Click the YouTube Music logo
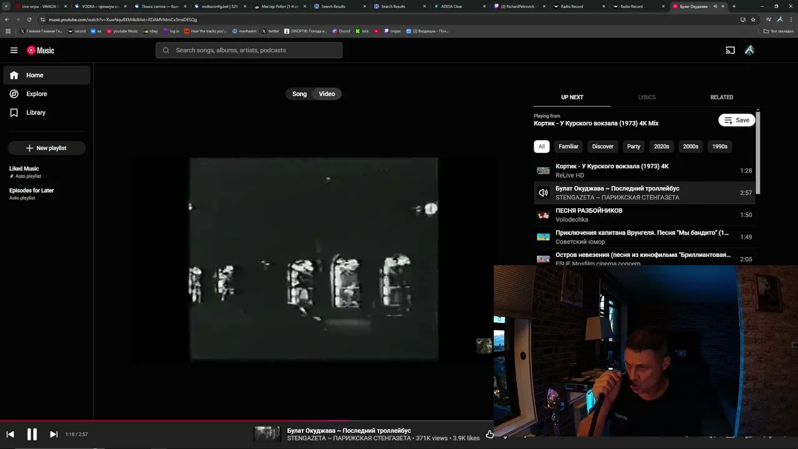This screenshot has width=798, height=449. point(41,51)
